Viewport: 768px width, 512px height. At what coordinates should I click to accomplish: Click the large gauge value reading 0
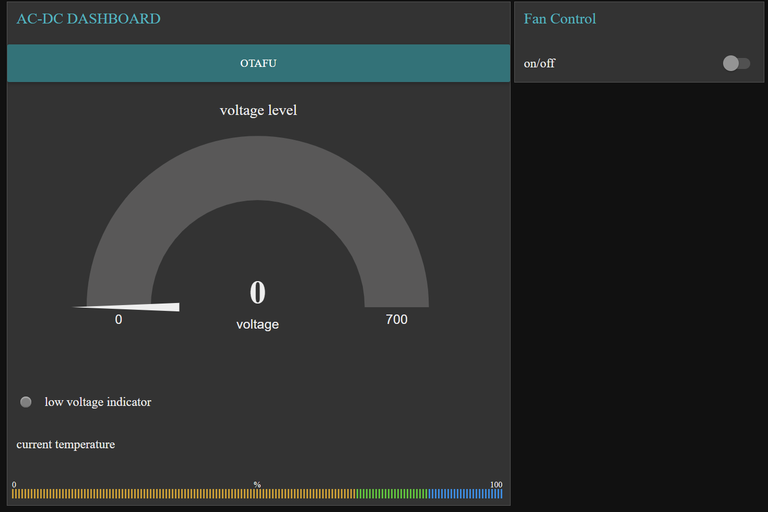pyautogui.click(x=257, y=292)
